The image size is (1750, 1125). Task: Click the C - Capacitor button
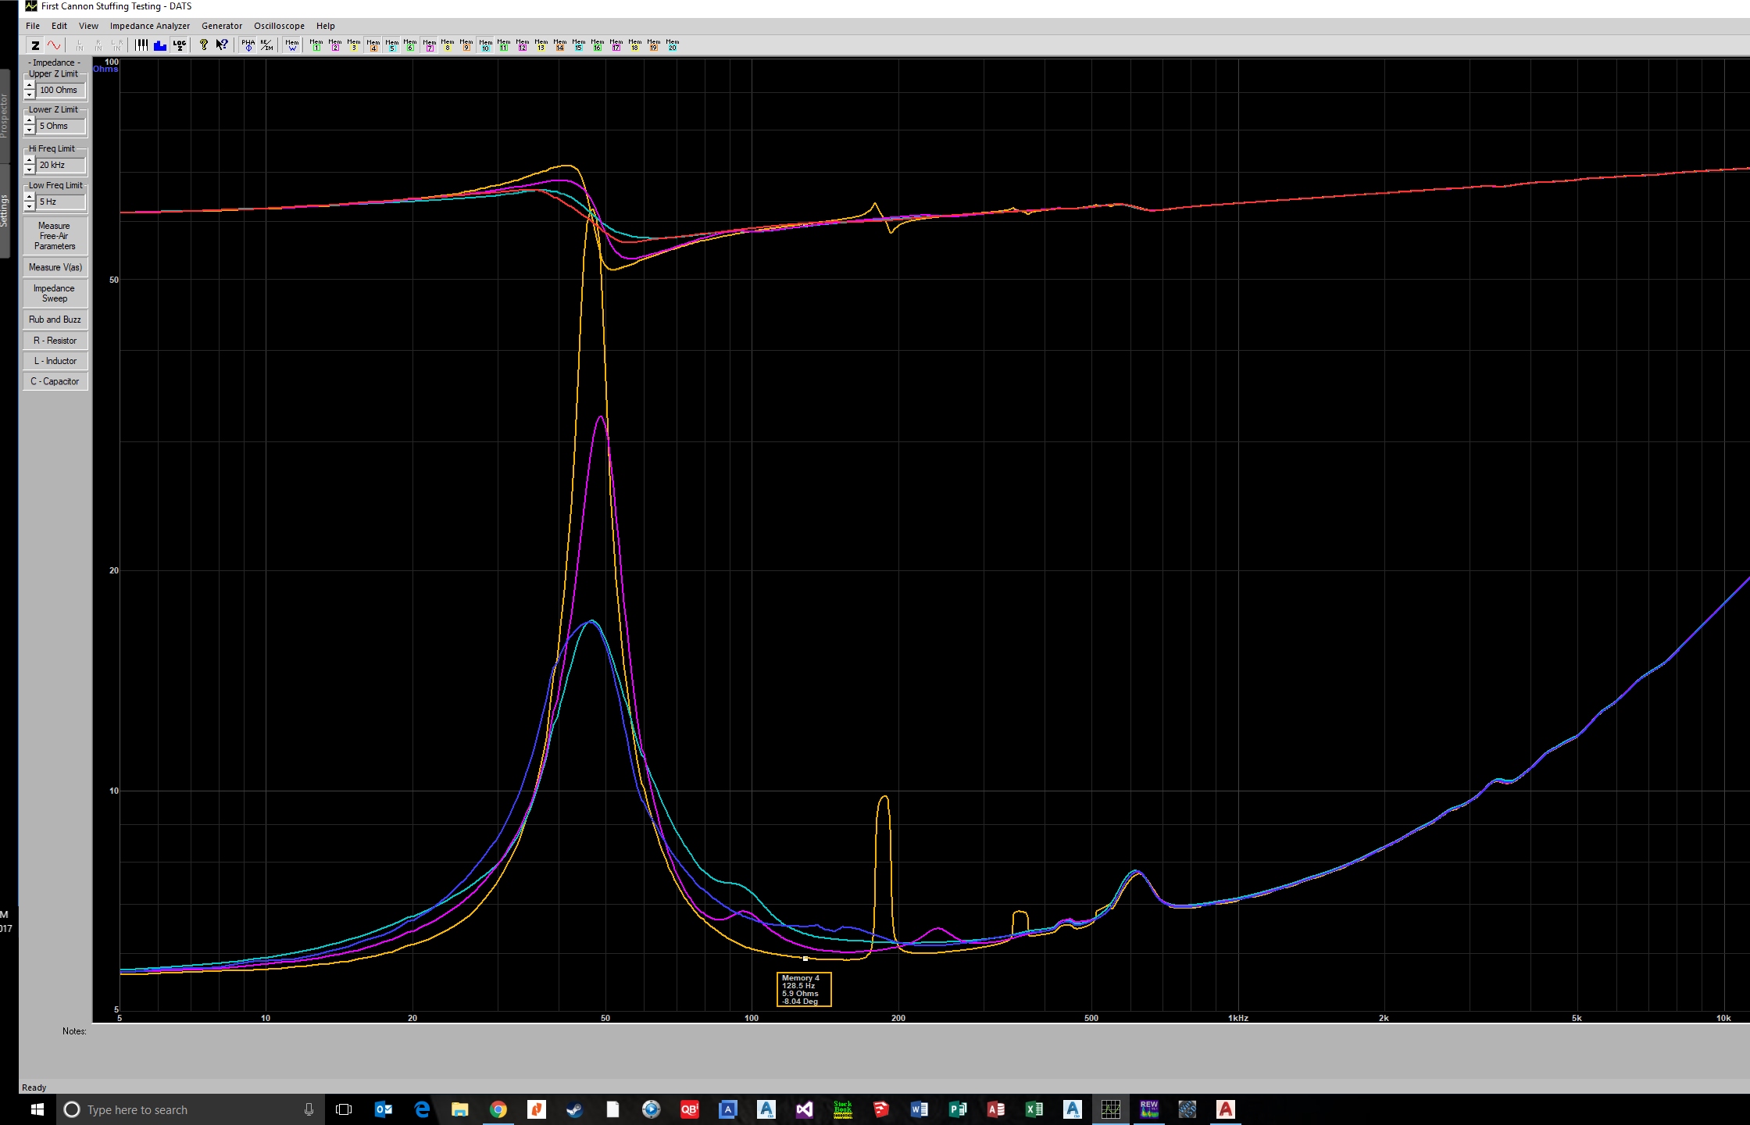coord(55,381)
